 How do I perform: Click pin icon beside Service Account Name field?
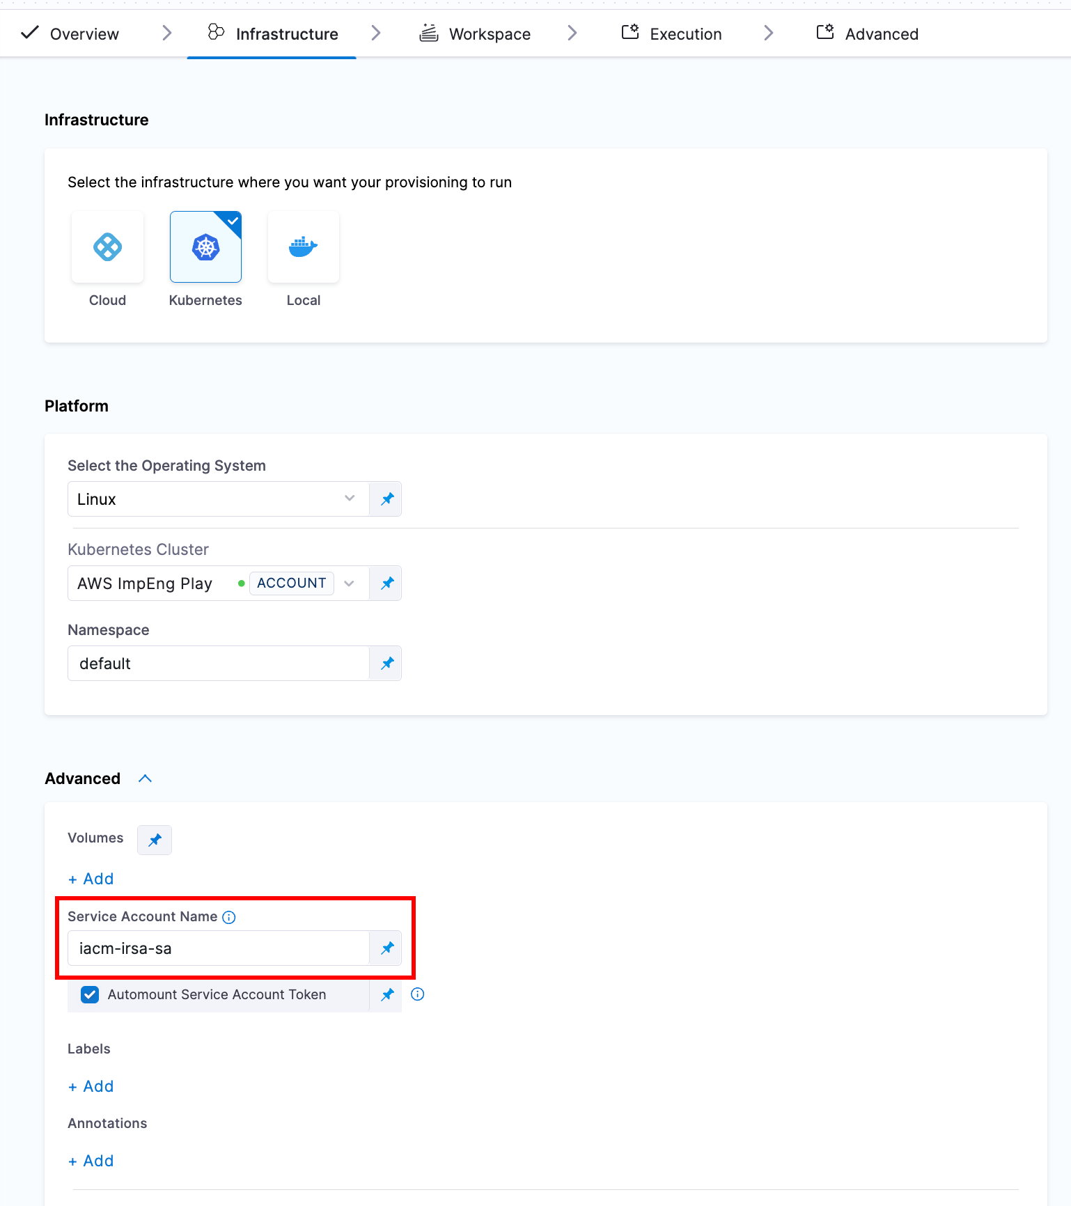[x=386, y=948]
